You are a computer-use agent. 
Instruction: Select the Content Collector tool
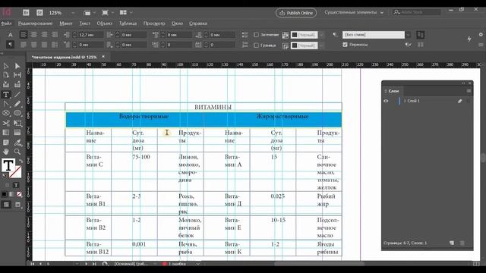click(6, 84)
